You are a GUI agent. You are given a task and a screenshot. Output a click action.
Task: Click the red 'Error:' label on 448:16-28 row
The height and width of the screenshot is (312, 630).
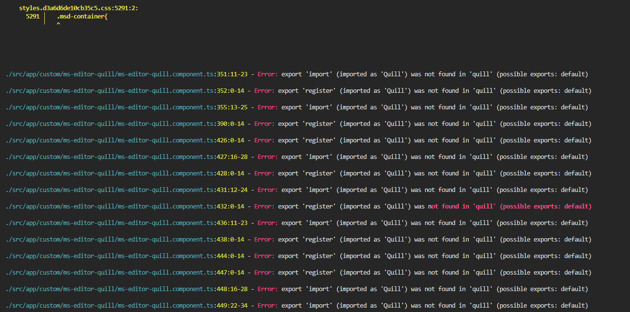point(268,289)
